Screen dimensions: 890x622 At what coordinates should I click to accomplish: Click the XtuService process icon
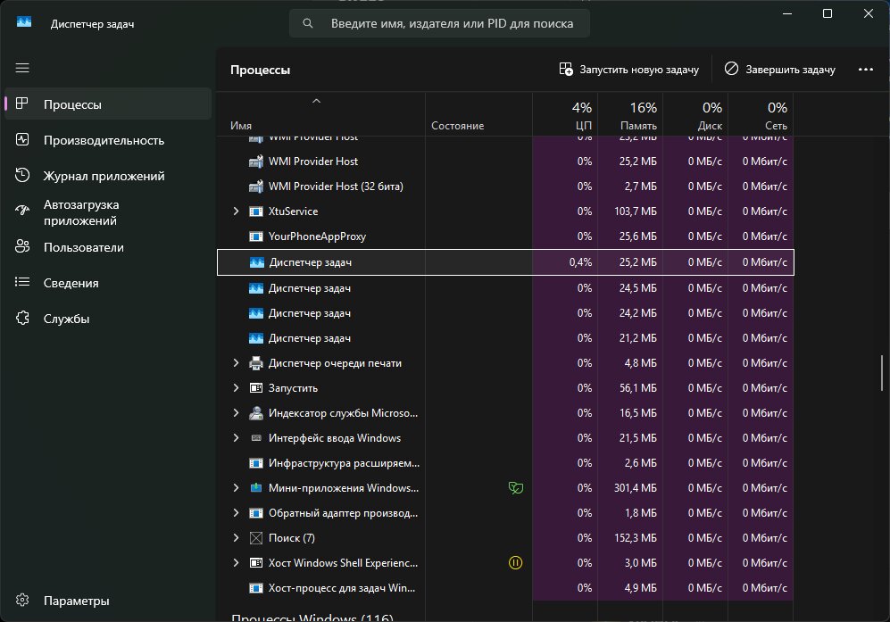256,211
